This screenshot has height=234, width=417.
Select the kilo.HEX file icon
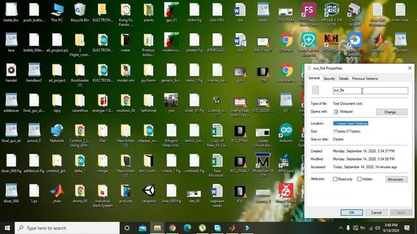[217, 12]
